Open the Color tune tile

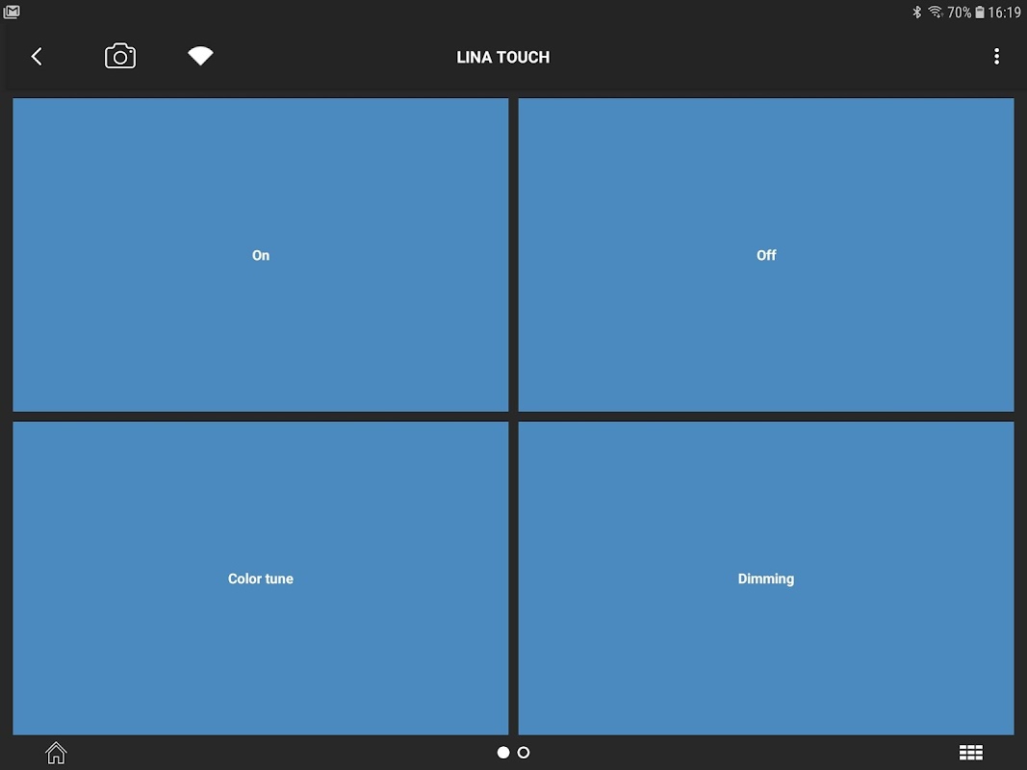point(261,578)
